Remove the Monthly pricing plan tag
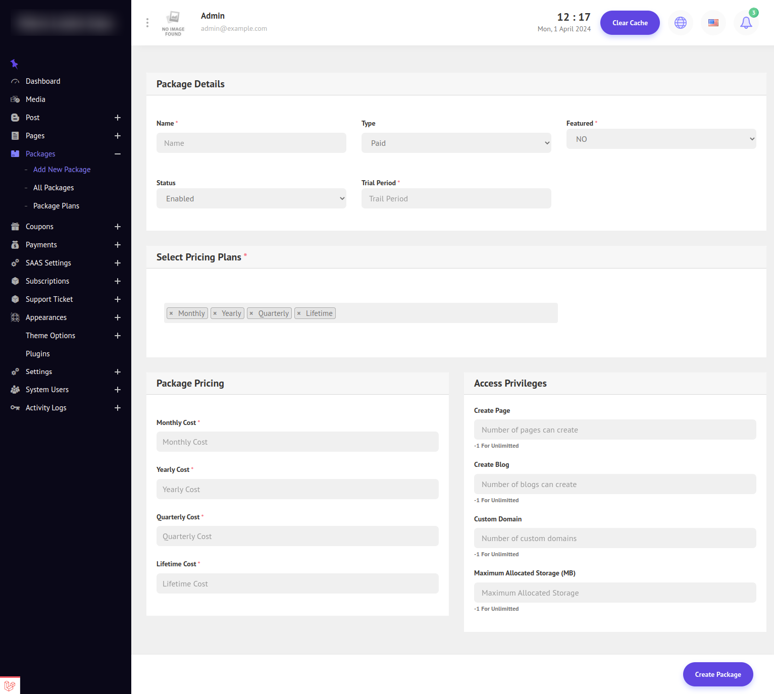This screenshot has height=694, width=774. click(x=171, y=313)
